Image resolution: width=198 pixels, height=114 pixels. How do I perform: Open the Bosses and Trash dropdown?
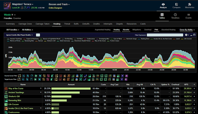[59, 4]
